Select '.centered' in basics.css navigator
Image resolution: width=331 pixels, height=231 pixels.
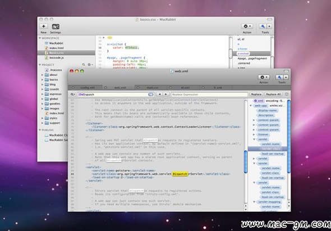(243, 64)
